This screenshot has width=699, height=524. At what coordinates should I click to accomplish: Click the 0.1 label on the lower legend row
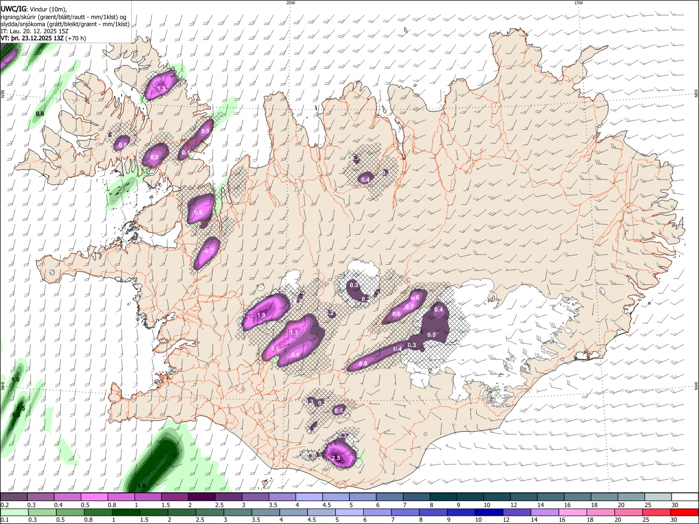[4, 520]
